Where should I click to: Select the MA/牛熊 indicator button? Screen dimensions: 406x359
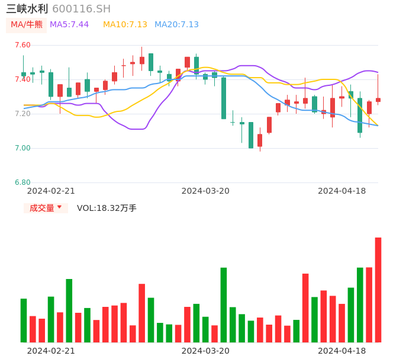(x=27, y=24)
